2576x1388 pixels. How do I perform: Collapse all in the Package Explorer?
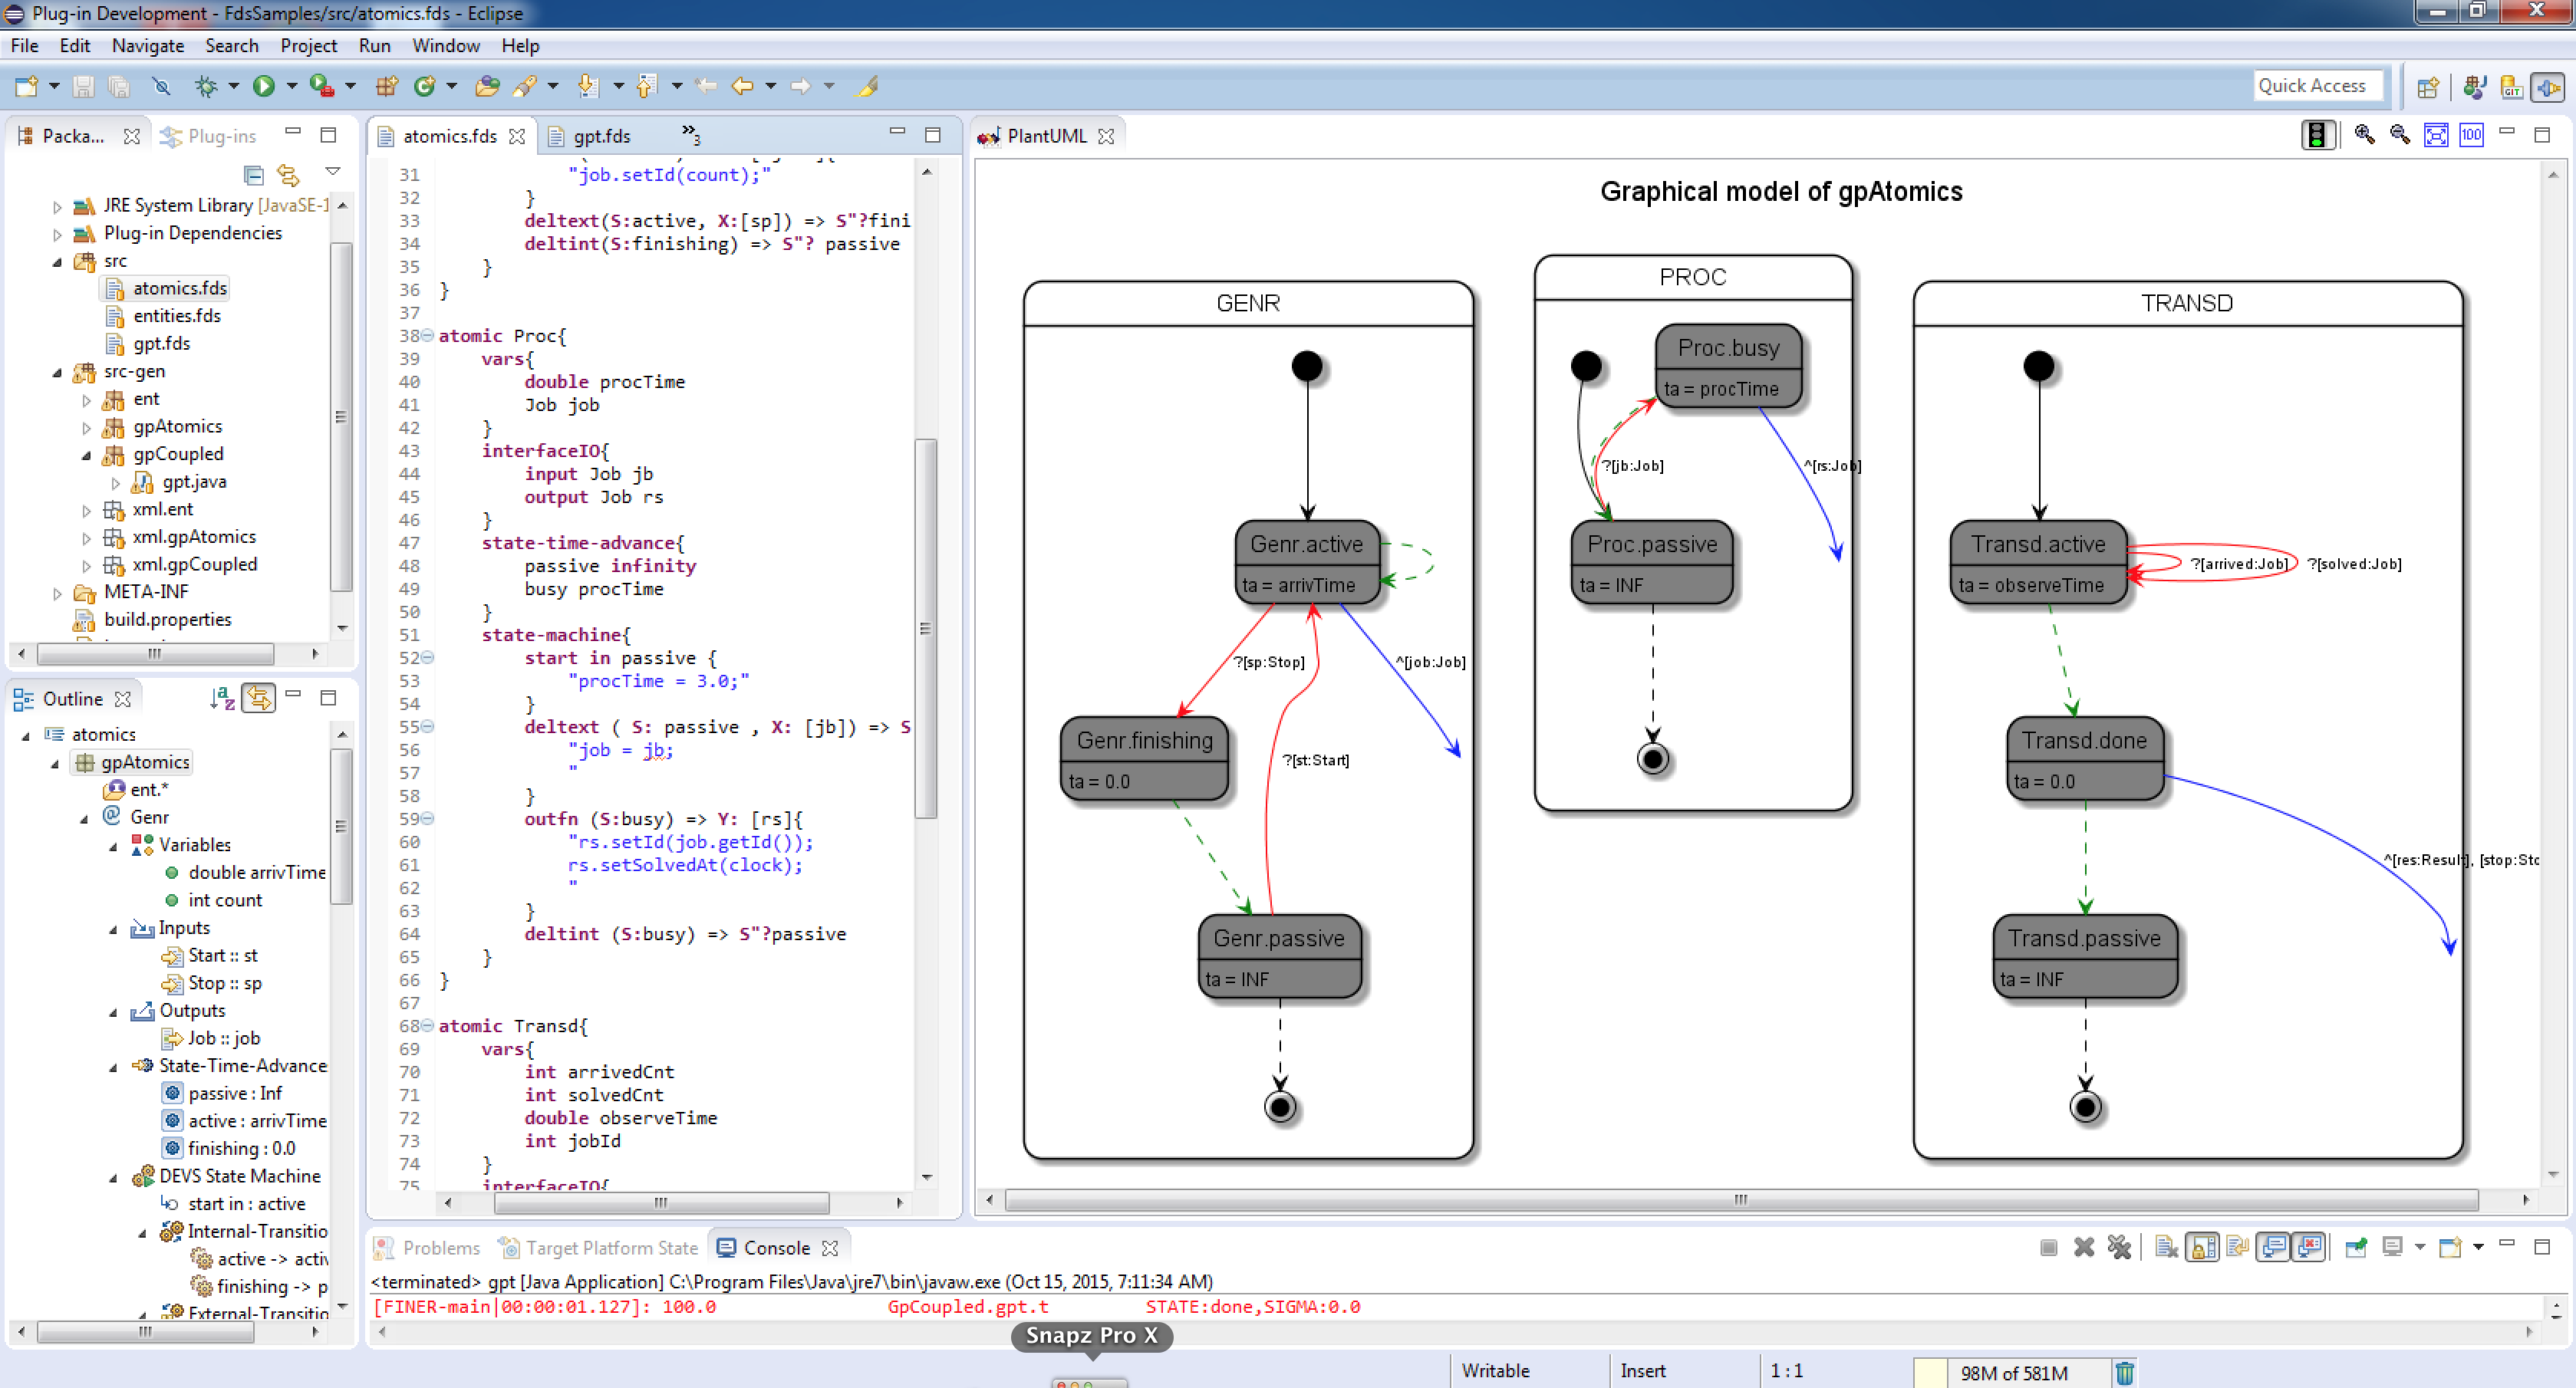254,175
